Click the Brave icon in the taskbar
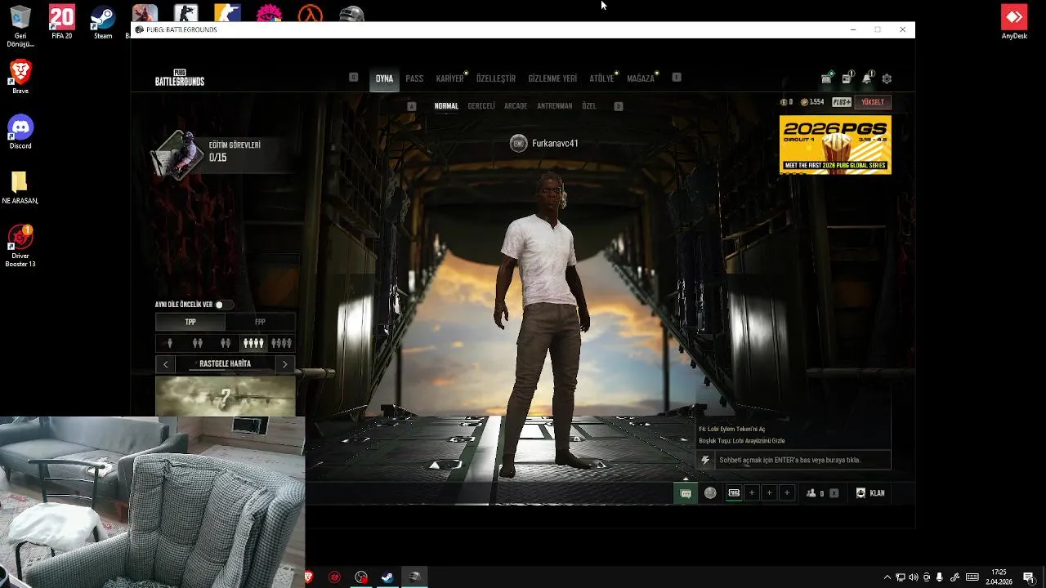Image resolution: width=1046 pixels, height=588 pixels. pos(309,577)
